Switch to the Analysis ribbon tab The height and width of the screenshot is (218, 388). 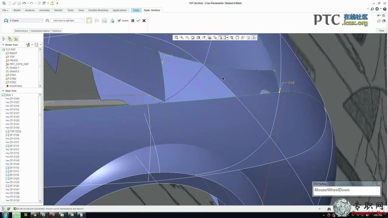[x=30, y=10]
